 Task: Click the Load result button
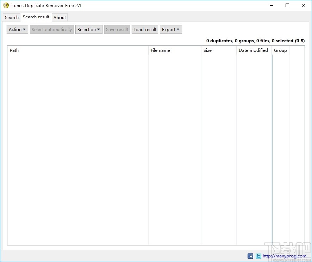(145, 29)
